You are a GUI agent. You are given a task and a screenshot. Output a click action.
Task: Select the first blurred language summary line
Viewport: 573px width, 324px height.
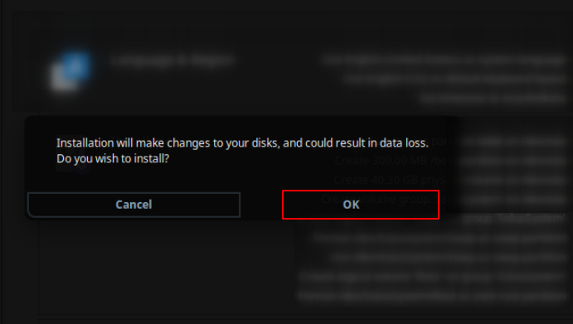[444, 60]
